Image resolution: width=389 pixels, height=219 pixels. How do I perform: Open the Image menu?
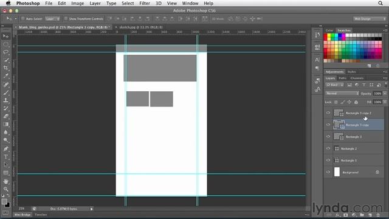(77, 3)
